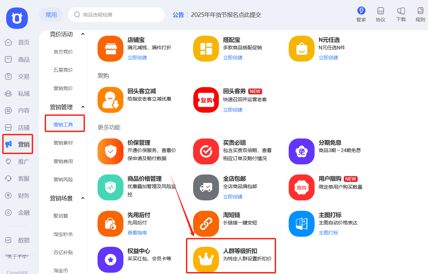This screenshot has height=274, width=428.
Task: Open 店铺 in sidebar
Action: tap(17, 128)
